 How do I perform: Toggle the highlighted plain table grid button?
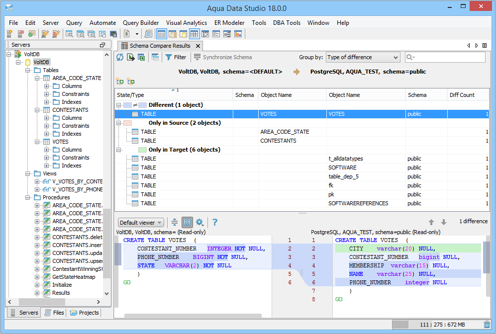coord(194,34)
